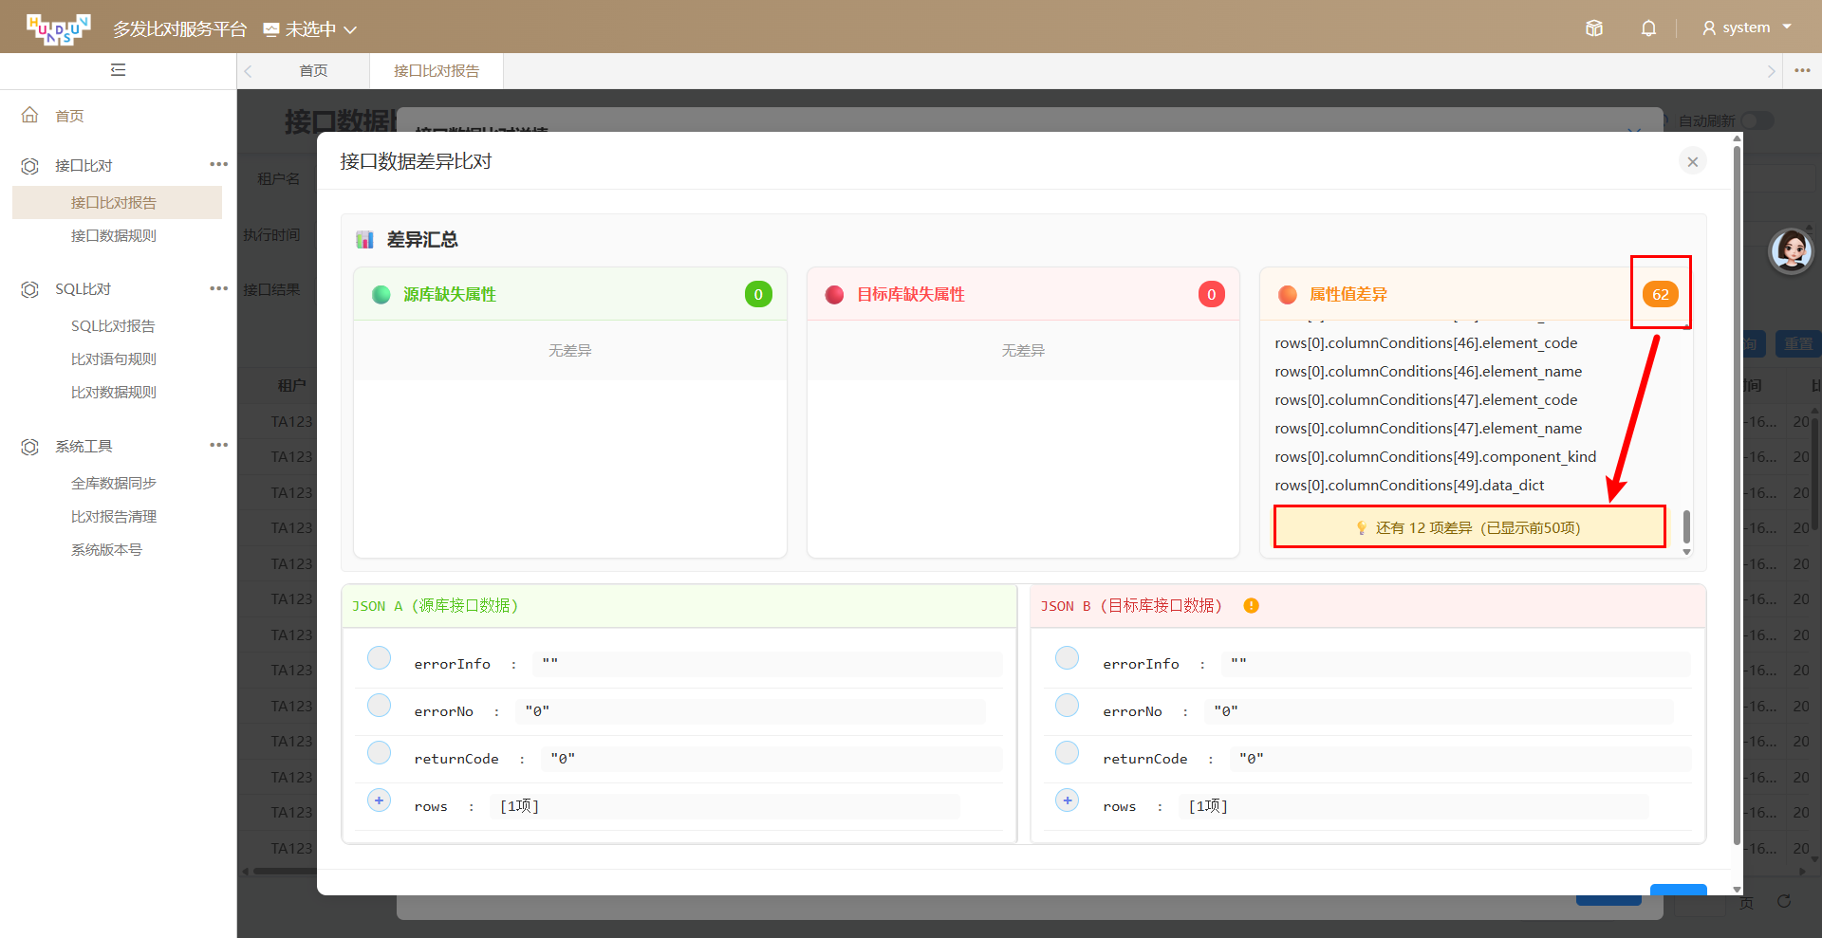Expand 接口比对 sidebar group
Image resolution: width=1822 pixels, height=938 pixels.
coord(84,165)
